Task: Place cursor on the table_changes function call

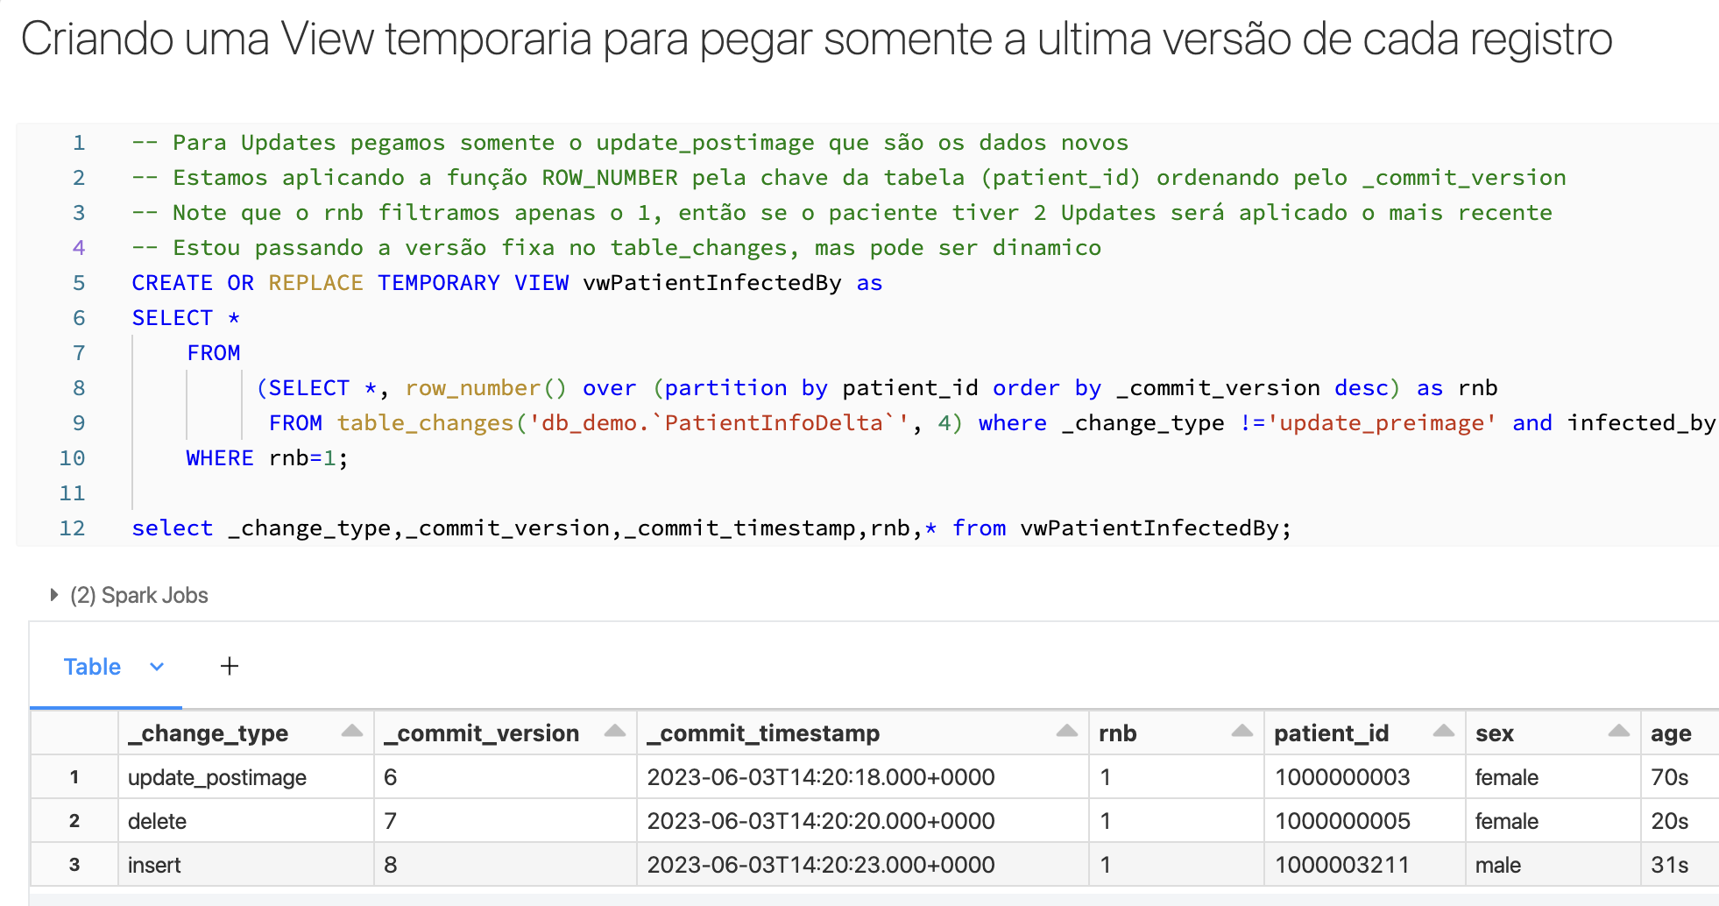Action: pos(650,423)
